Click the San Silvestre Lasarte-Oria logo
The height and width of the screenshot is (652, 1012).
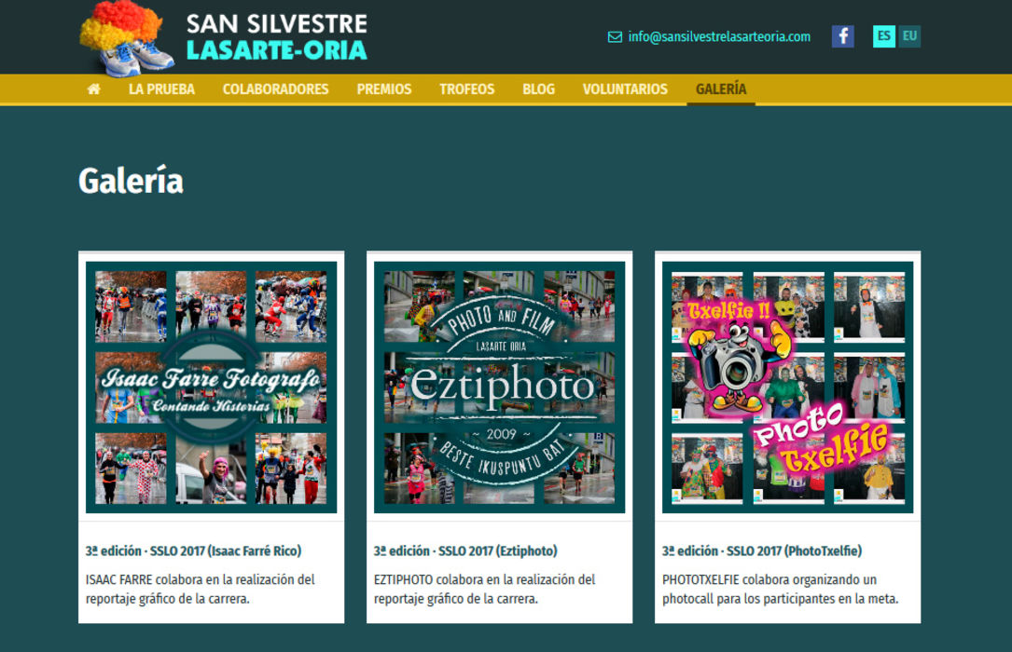point(224,39)
